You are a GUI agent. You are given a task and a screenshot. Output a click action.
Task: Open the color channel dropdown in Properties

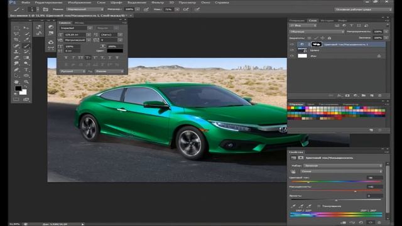[342, 171]
